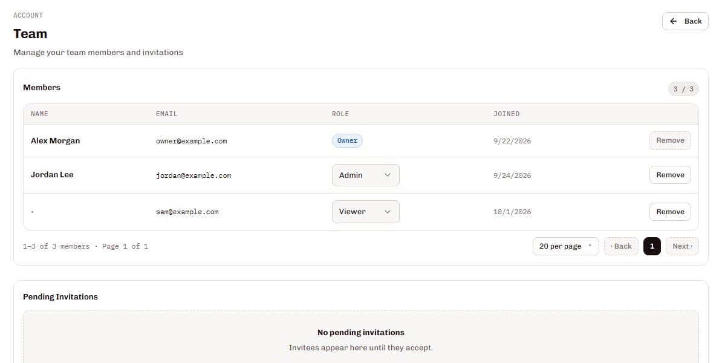
Task: Click the owner@example.com email
Action: click(192, 141)
